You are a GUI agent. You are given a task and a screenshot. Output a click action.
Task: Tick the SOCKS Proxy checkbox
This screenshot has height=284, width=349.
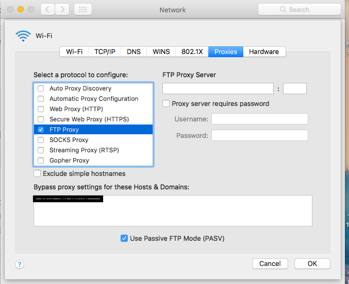(x=41, y=140)
